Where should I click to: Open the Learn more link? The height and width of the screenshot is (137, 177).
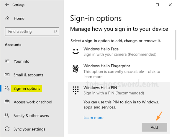[93, 118]
